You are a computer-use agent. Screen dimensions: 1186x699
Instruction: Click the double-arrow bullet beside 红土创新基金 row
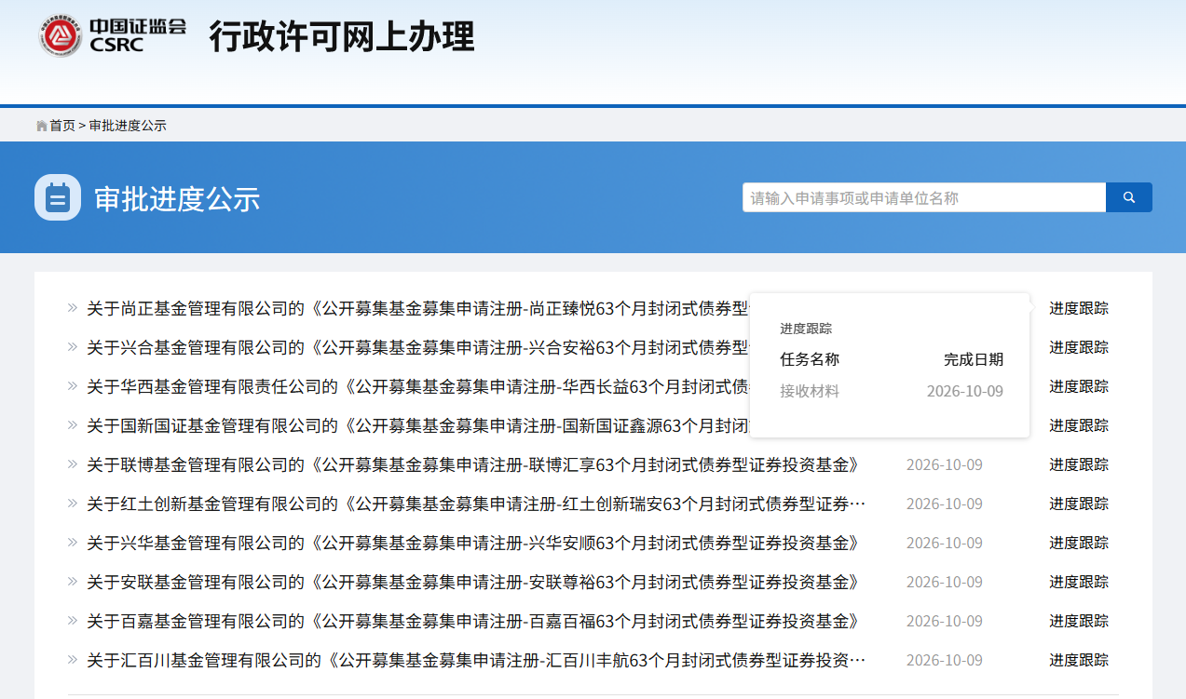[x=73, y=503]
